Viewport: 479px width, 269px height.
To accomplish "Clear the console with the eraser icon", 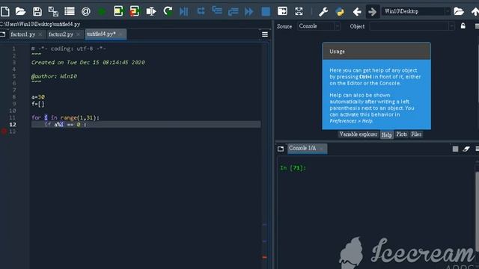I will [466, 149].
